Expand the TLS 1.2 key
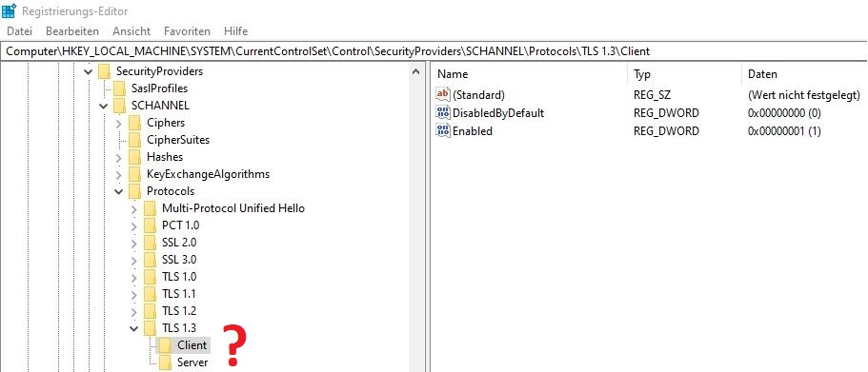The height and width of the screenshot is (372, 868). click(134, 311)
